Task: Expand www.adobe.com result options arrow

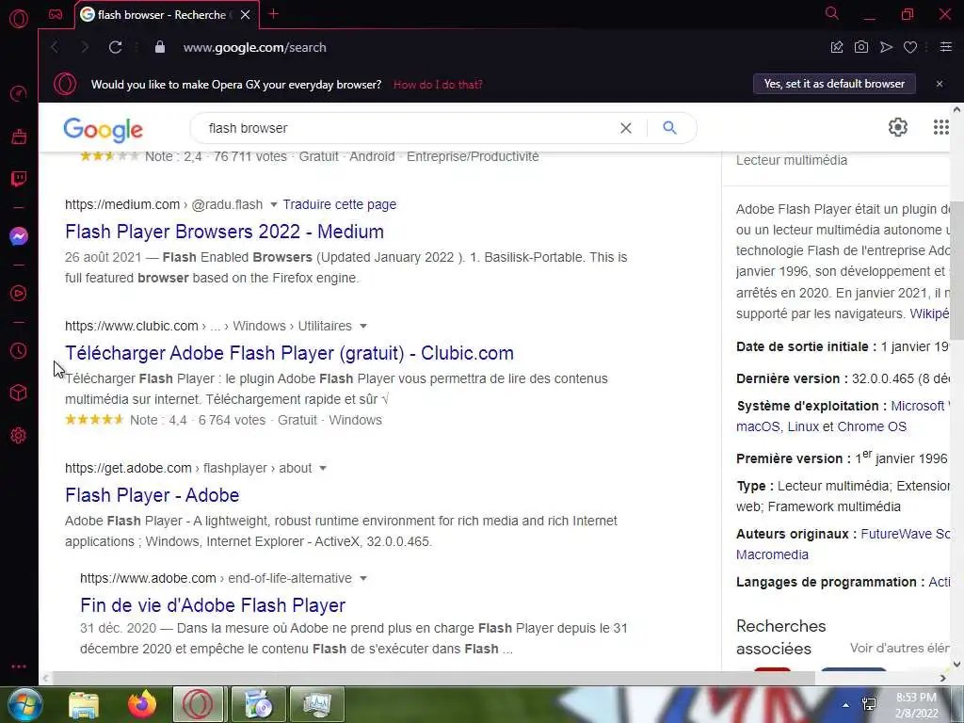Action: [362, 579]
